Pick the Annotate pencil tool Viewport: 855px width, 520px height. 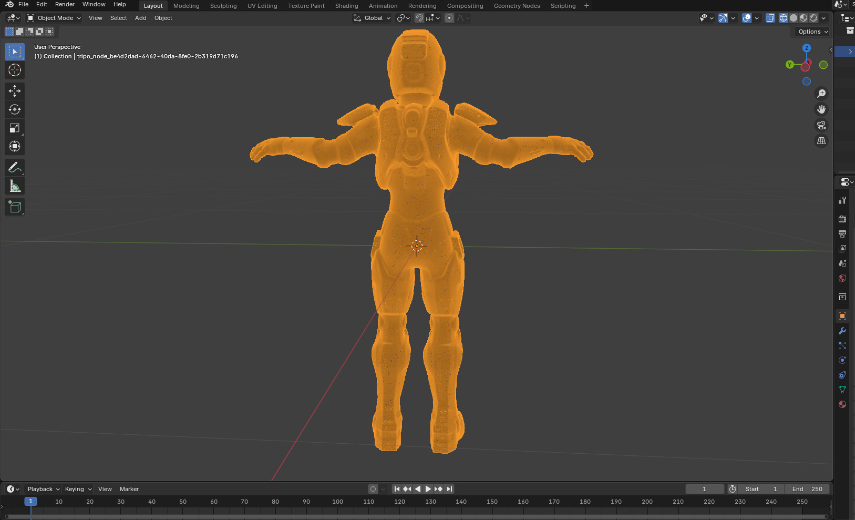pos(15,168)
